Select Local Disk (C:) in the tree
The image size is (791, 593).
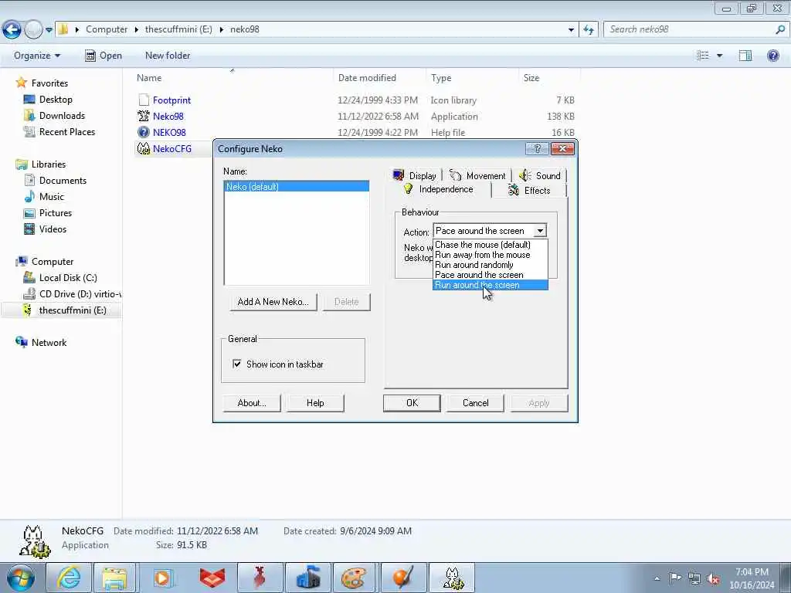coord(68,278)
